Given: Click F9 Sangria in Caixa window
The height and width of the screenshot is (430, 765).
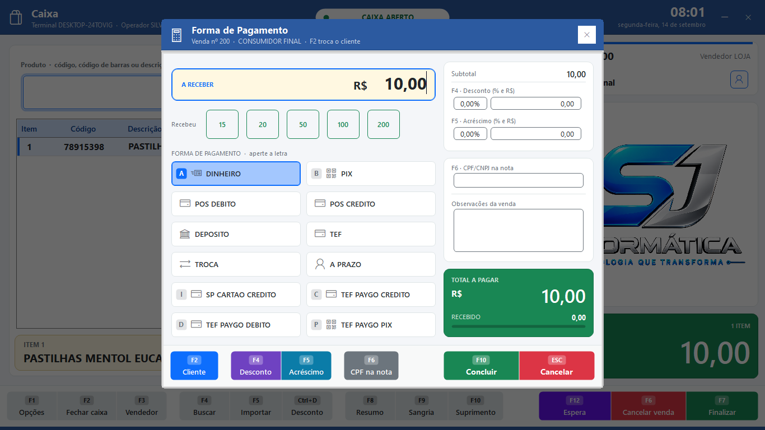Looking at the screenshot, I should [421, 406].
